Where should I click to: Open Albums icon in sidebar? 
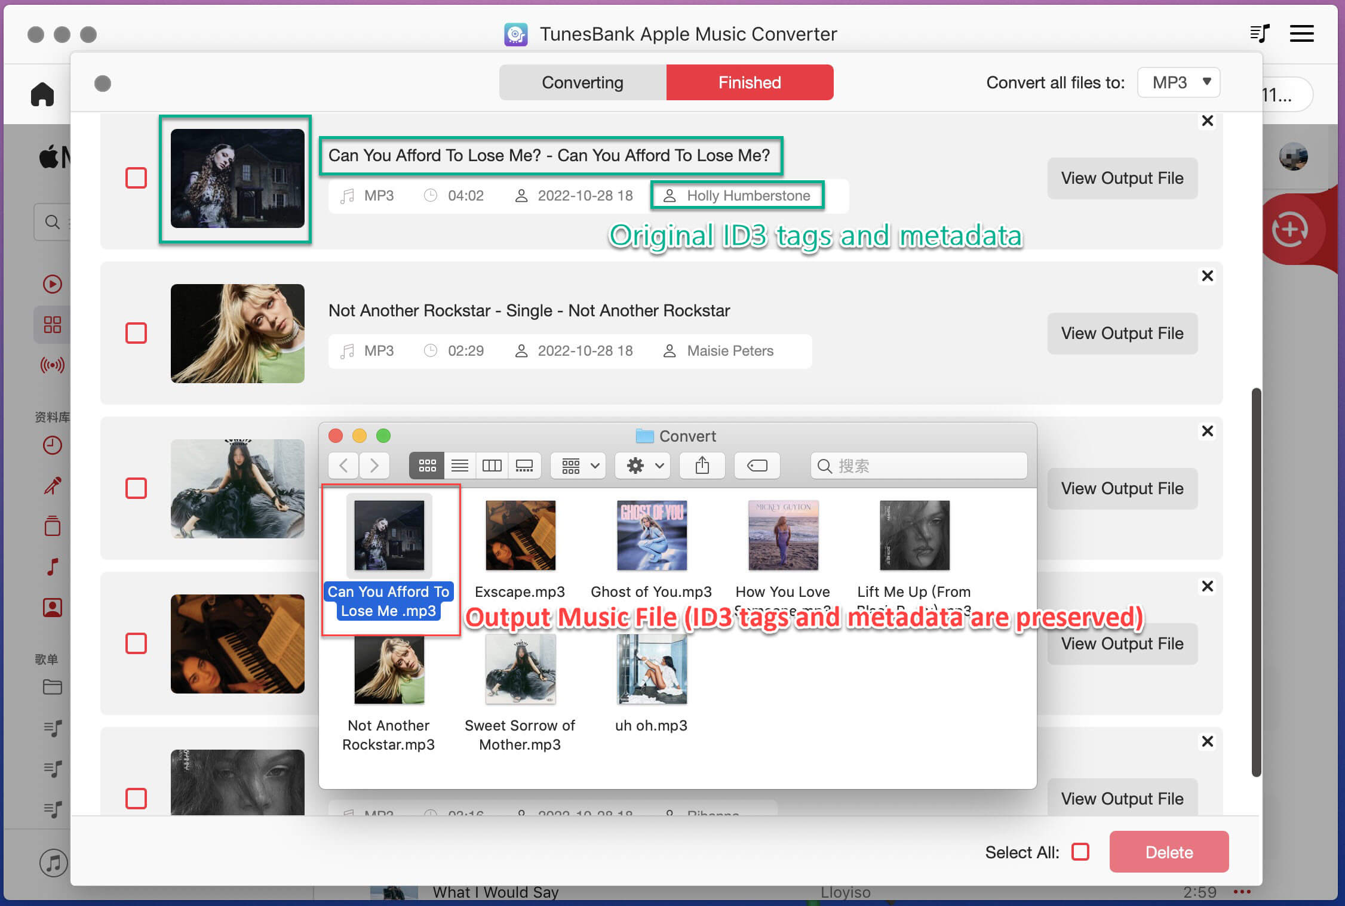[x=53, y=526]
